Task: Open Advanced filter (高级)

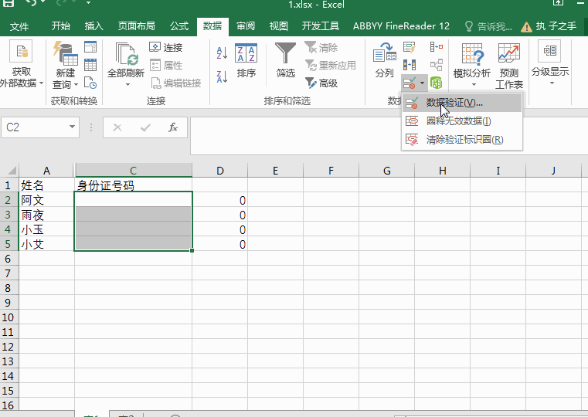Action: [321, 83]
